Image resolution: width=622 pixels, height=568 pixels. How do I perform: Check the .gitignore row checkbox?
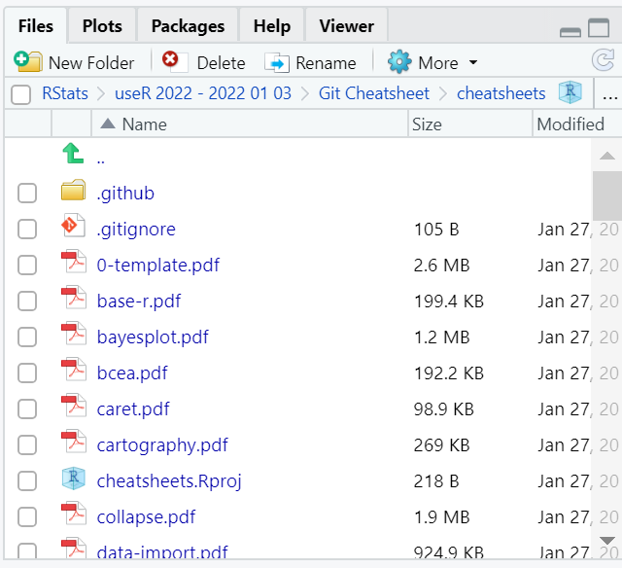coord(27,229)
